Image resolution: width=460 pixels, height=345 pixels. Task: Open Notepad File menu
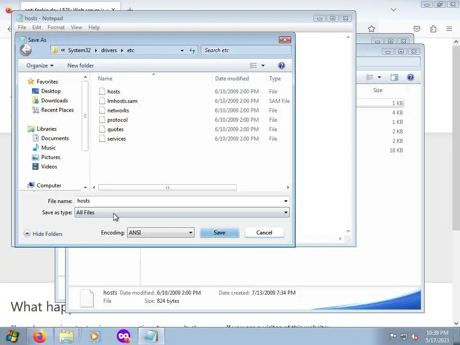(x=22, y=27)
